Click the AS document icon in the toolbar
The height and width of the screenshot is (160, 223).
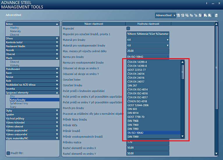point(216,15)
